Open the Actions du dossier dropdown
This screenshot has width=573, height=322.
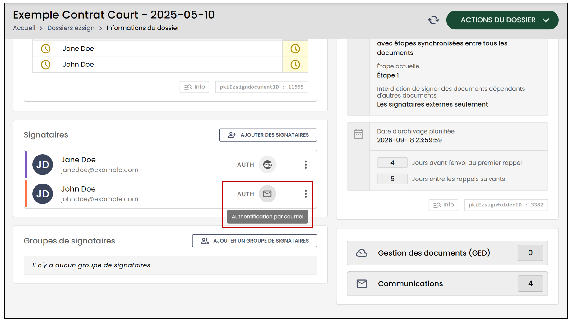pyautogui.click(x=502, y=20)
